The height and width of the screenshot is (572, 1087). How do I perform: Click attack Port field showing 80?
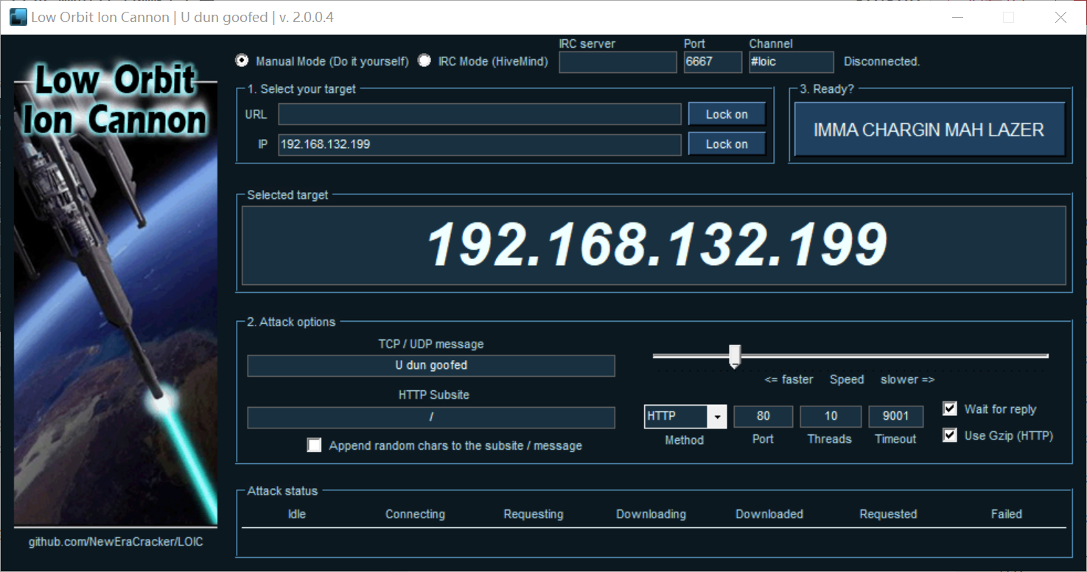(763, 417)
